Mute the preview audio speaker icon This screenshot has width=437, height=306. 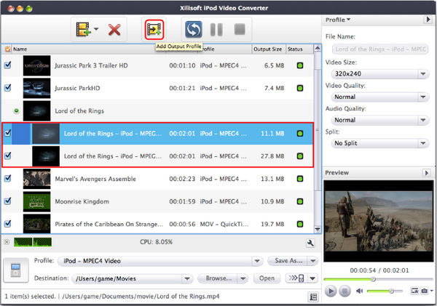(x=360, y=291)
